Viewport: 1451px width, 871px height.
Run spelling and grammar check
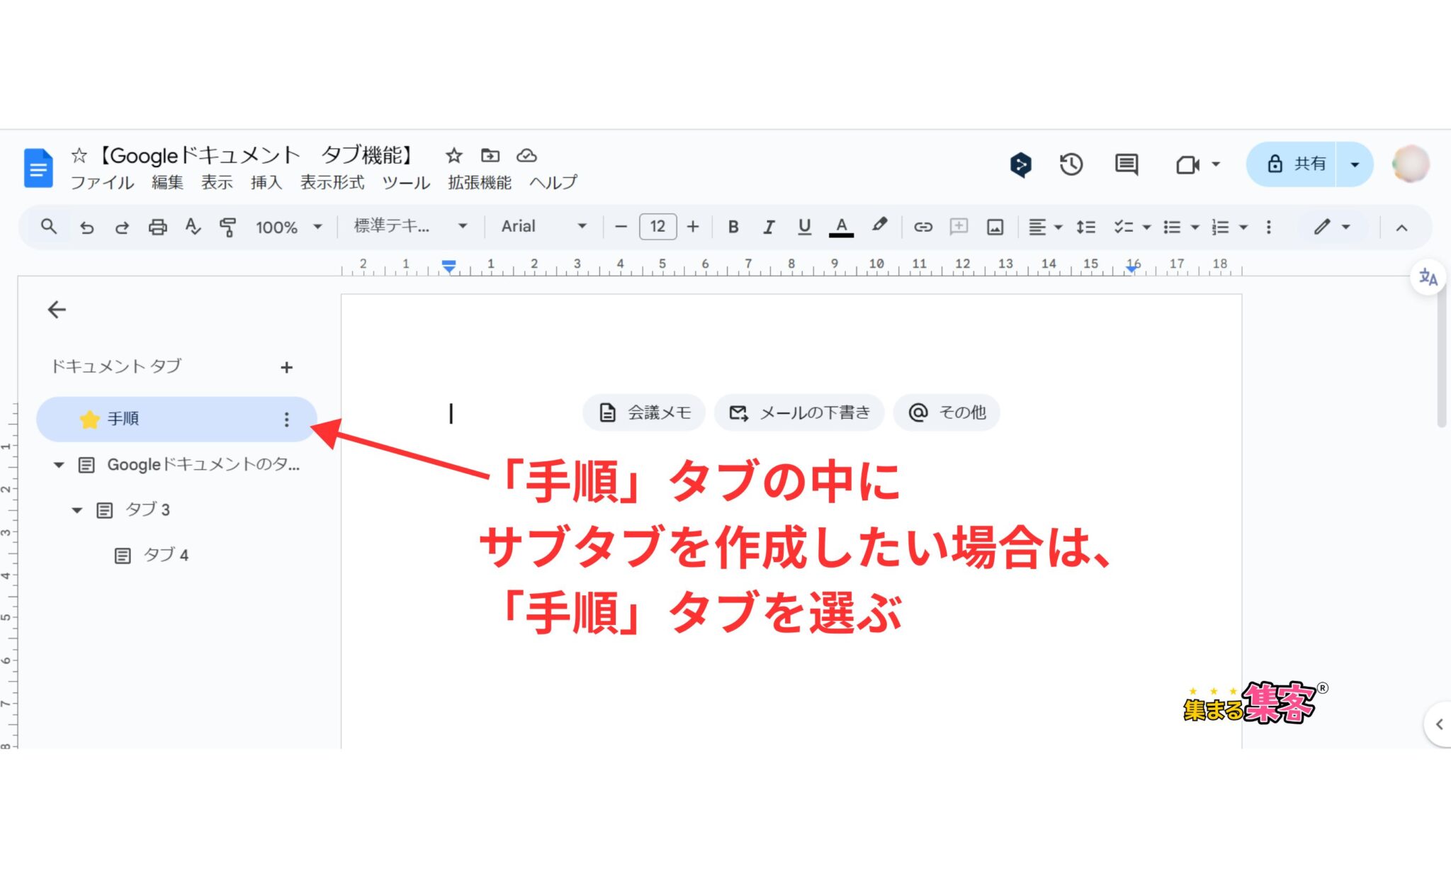[x=193, y=227]
